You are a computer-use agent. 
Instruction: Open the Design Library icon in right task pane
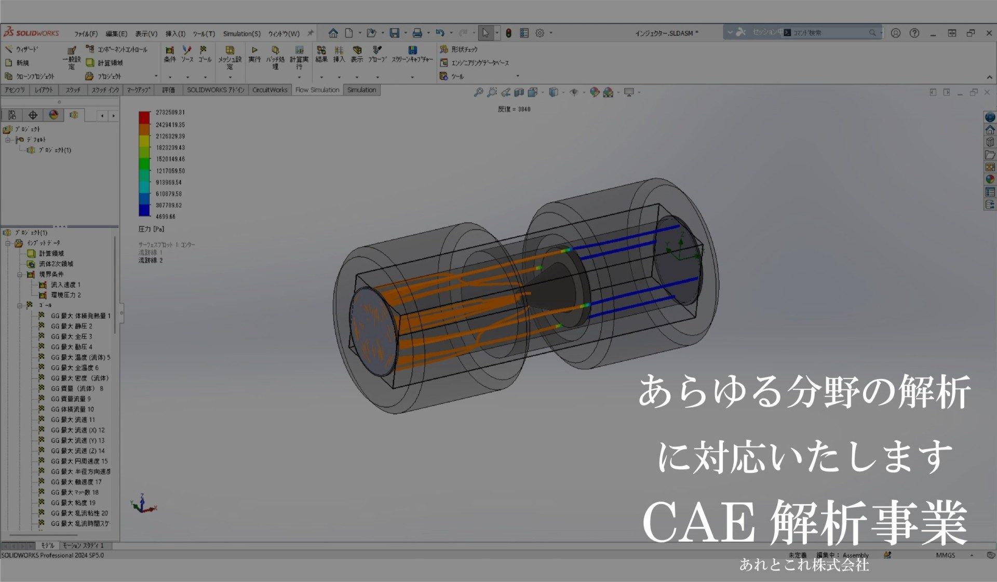pyautogui.click(x=990, y=142)
